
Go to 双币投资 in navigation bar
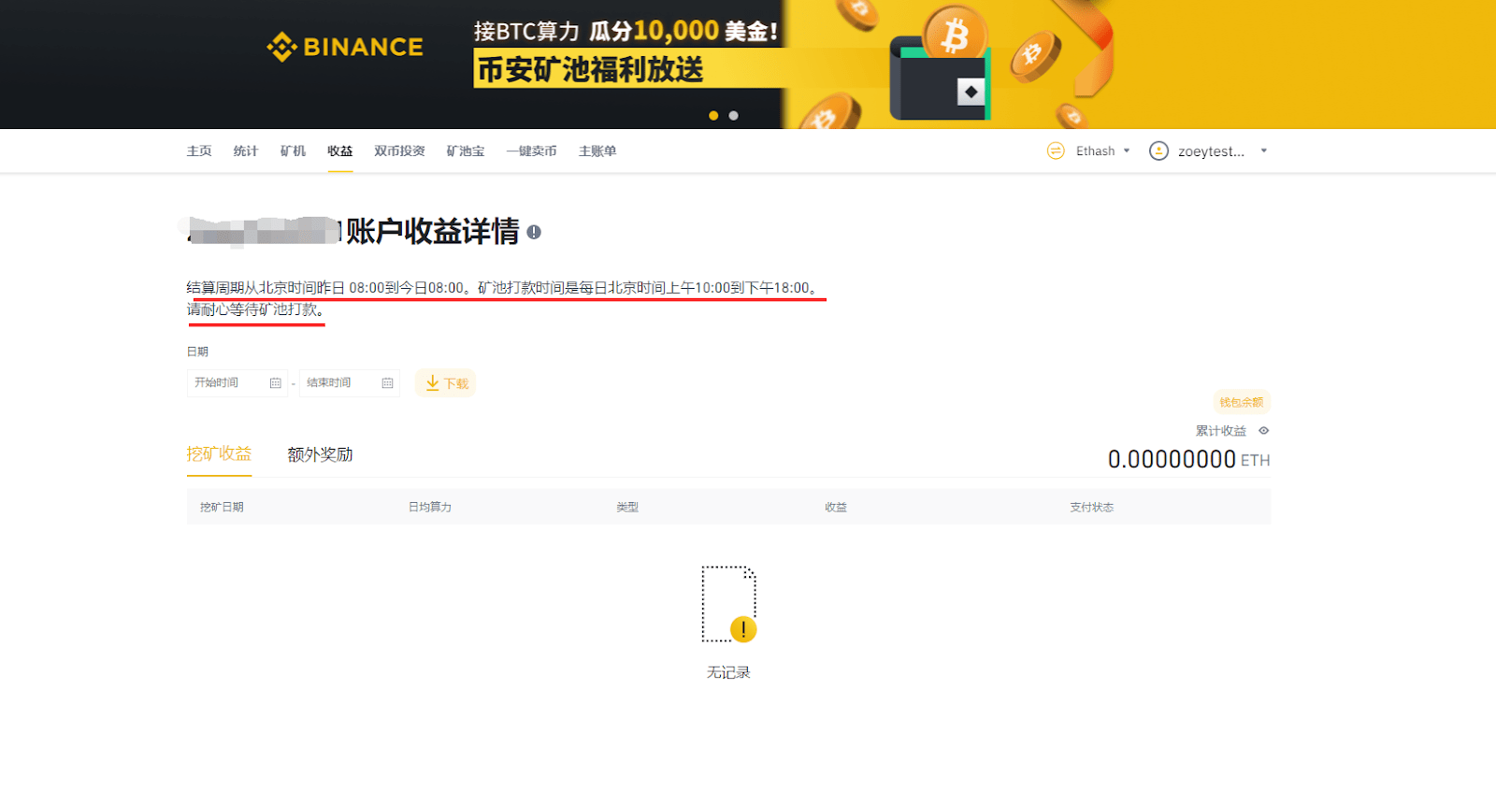click(x=399, y=151)
